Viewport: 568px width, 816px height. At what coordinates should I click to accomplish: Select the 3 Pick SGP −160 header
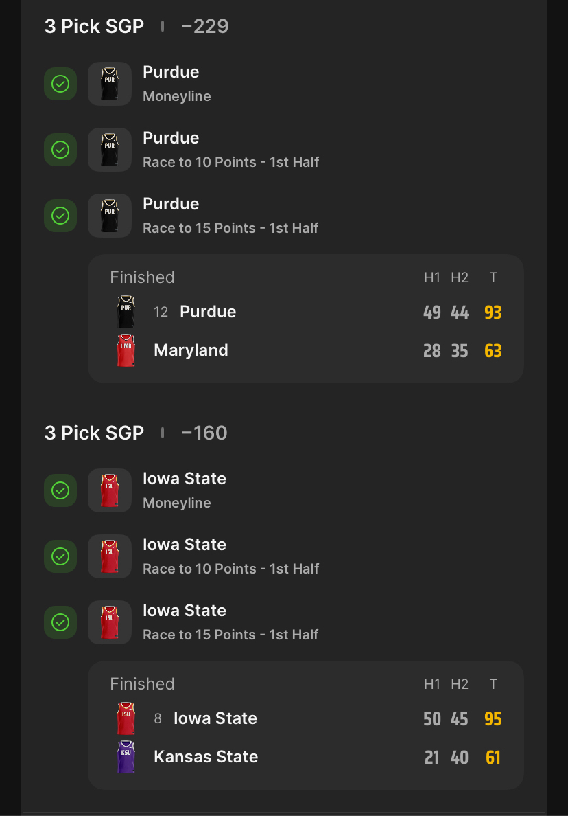point(137,433)
